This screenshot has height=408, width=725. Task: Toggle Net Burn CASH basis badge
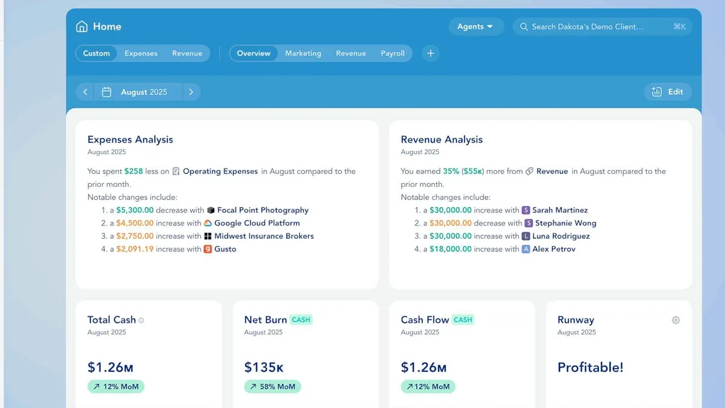[301, 320]
